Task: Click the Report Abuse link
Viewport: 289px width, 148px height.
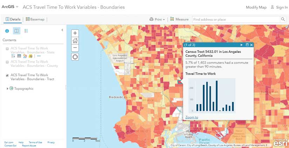Action: point(29,146)
